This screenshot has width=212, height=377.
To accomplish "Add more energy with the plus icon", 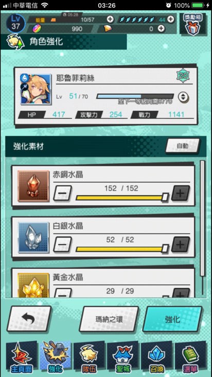I will (x=110, y=19).
